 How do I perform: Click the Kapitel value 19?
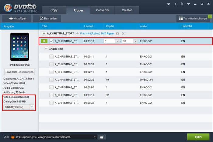click(107, 80)
